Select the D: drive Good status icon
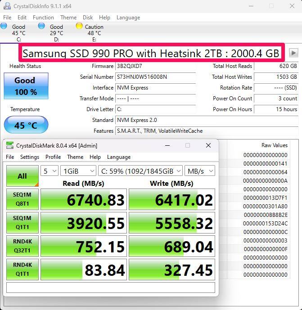This screenshot has width=302, height=310. coord(41,26)
